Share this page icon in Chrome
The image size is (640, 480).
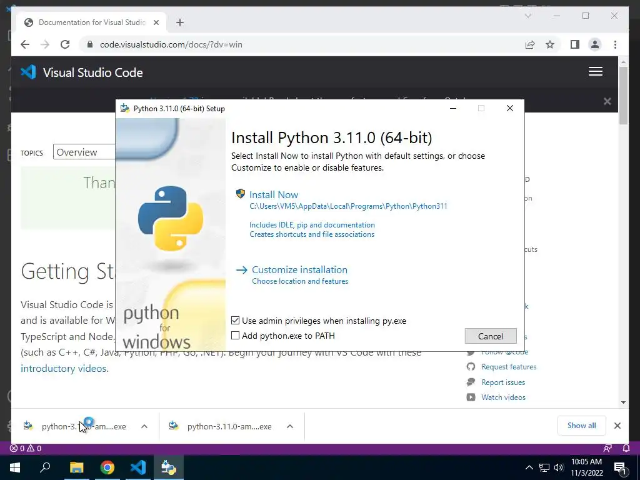[x=530, y=44]
